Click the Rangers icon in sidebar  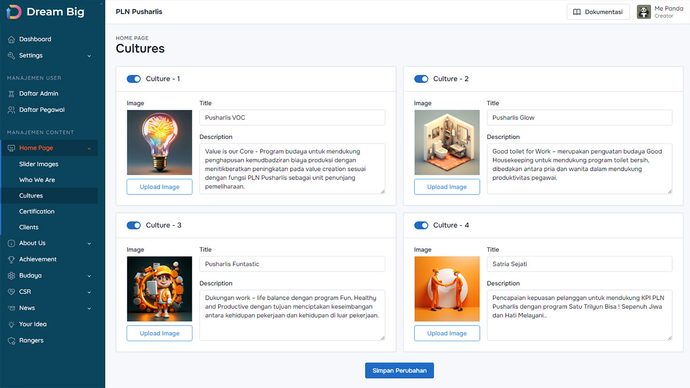(x=11, y=341)
